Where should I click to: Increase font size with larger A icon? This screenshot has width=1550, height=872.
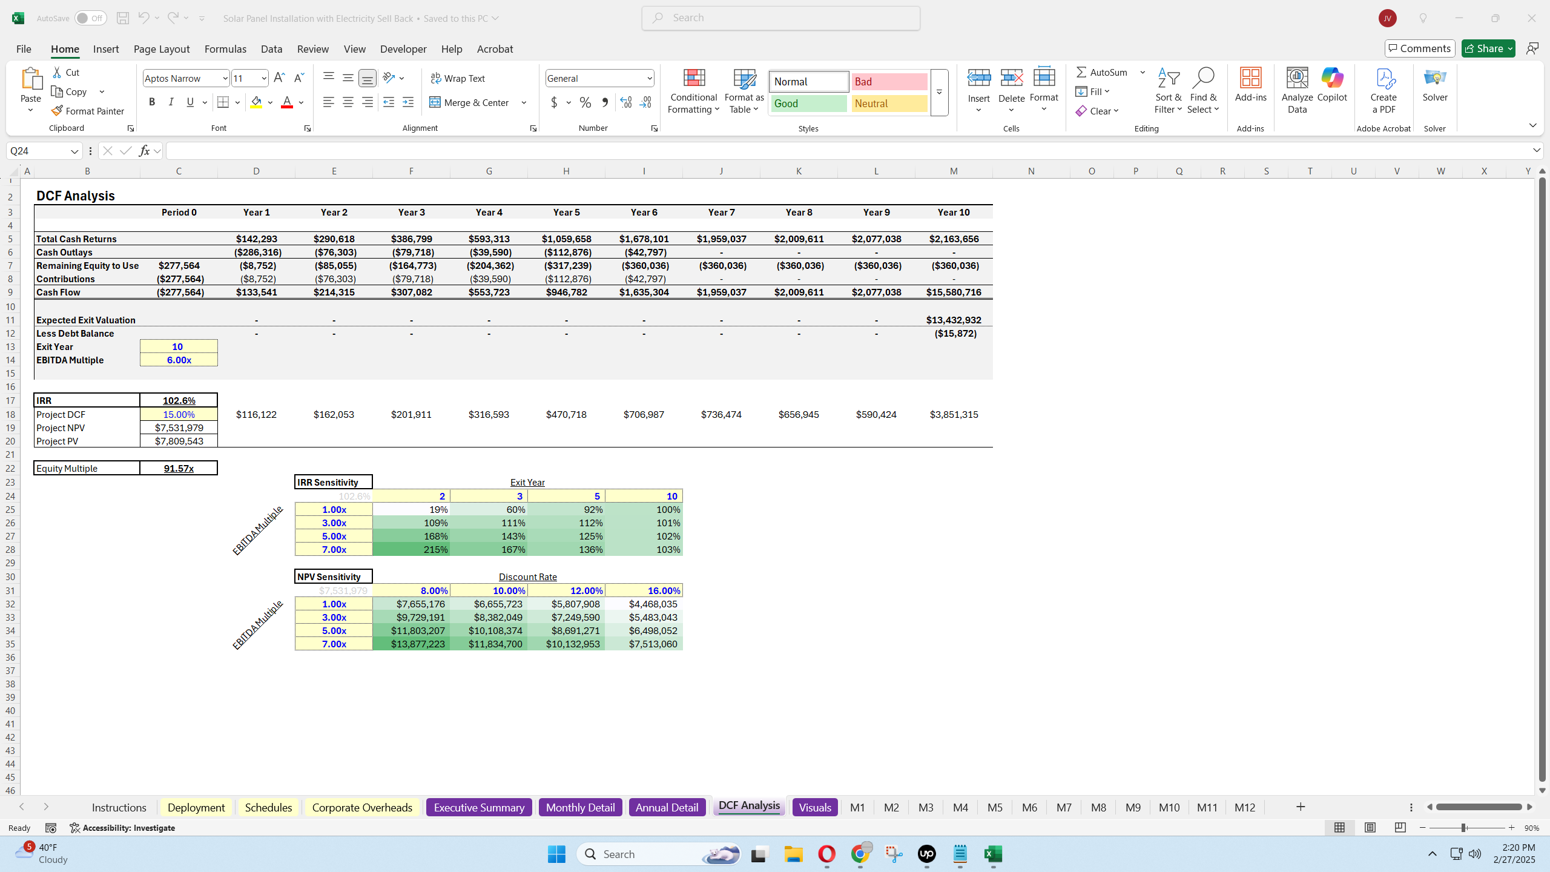[x=279, y=78]
